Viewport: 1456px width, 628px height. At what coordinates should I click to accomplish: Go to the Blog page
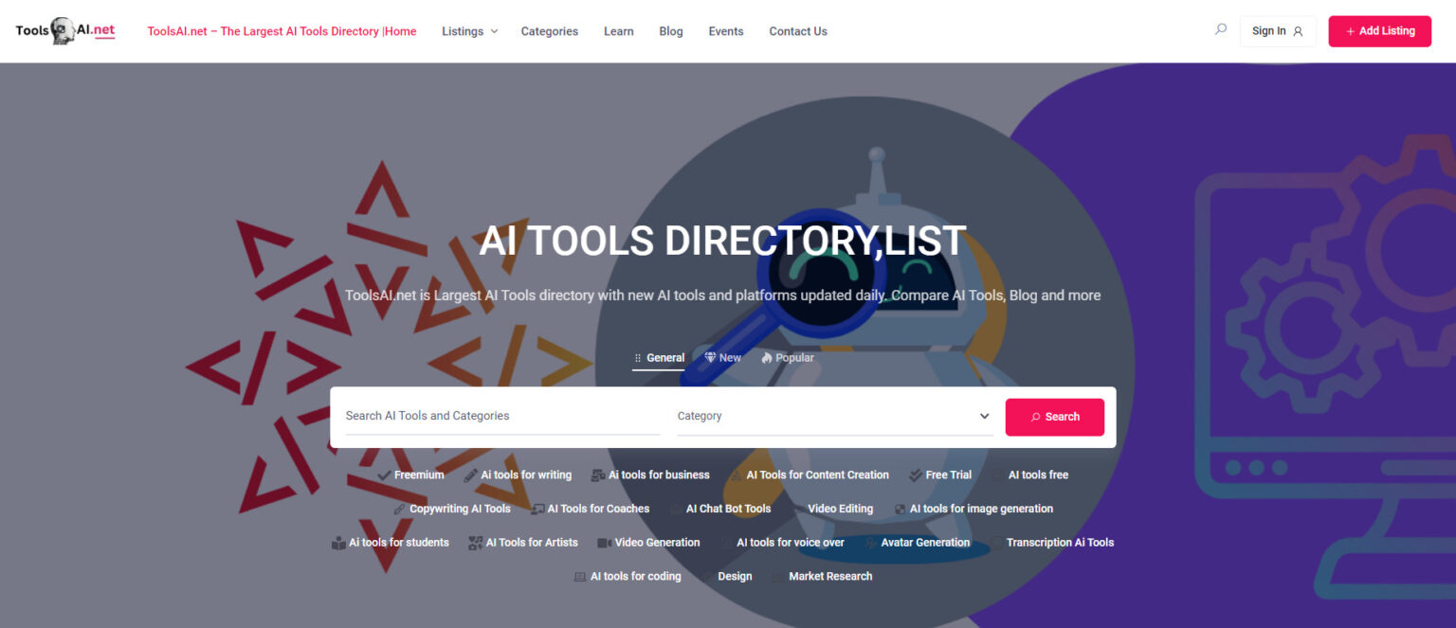(x=670, y=31)
